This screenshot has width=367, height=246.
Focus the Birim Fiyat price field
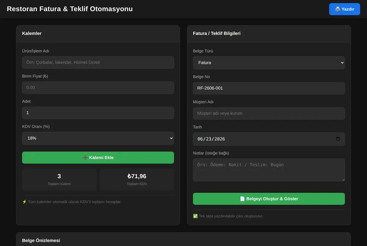(x=98, y=88)
